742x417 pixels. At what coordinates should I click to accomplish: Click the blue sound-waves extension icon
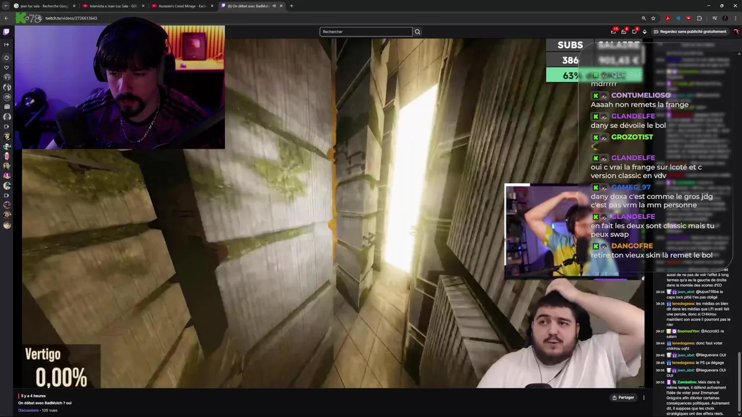[678, 18]
